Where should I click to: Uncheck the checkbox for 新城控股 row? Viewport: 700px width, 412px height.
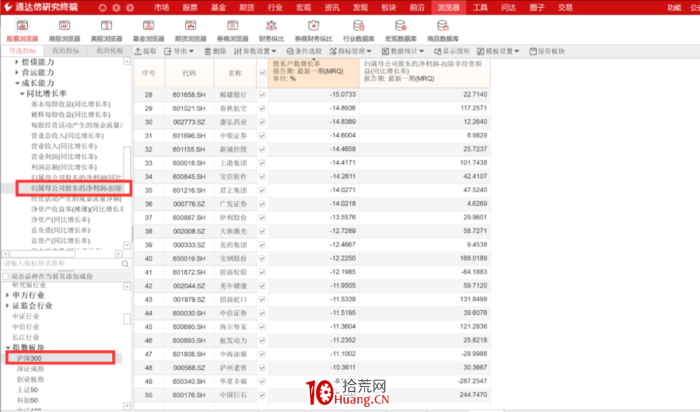tap(262, 149)
